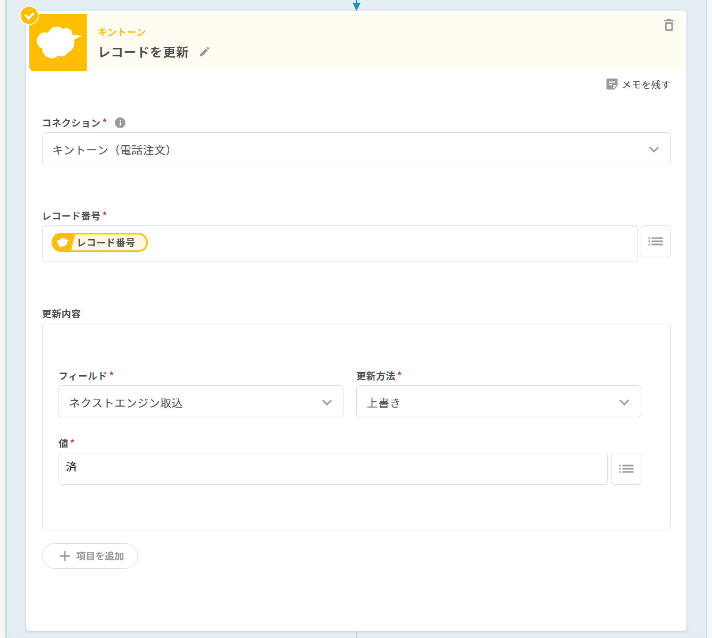Viewport: 712px width, 638px height.
Task: Click inside the レコード番号 input area
Action: click(386, 244)
